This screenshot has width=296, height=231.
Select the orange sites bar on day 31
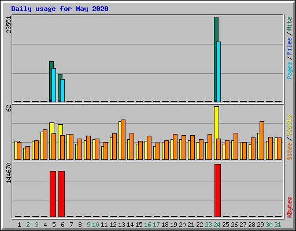(x=279, y=148)
